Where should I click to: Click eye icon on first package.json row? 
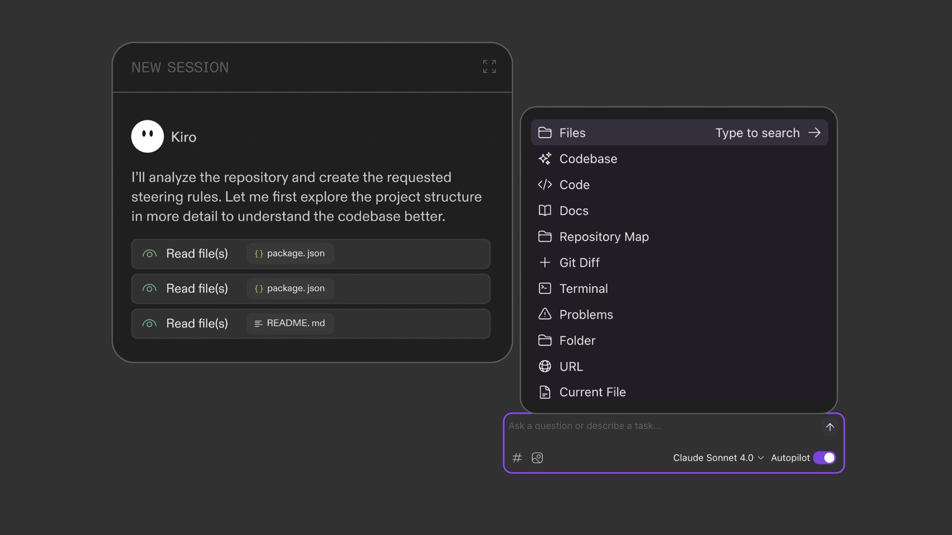149,254
